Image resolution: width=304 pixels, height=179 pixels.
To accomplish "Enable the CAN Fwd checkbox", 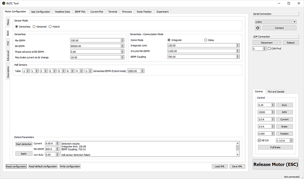I will pyautogui.click(x=269, y=48).
